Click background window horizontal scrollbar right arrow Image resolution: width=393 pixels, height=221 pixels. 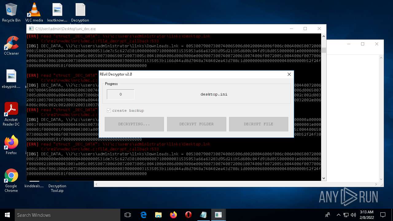pos(376,184)
